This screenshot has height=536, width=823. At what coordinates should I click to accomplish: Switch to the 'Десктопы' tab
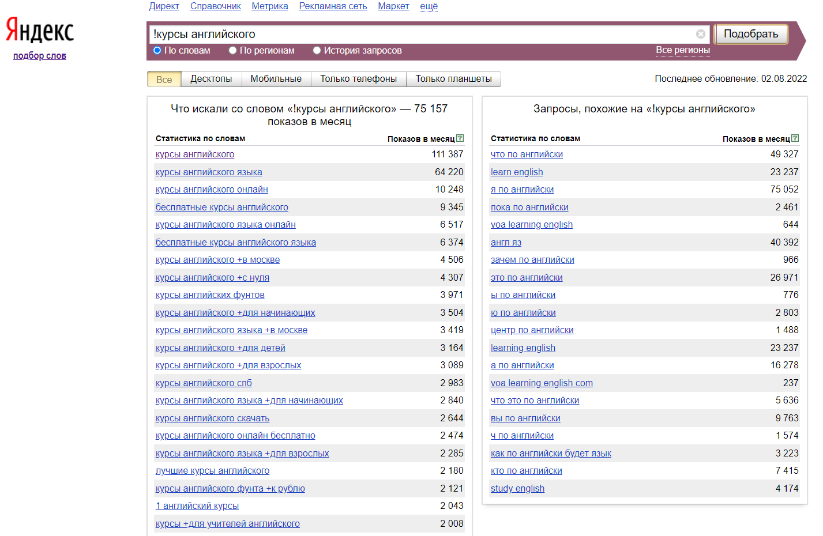[x=211, y=79]
